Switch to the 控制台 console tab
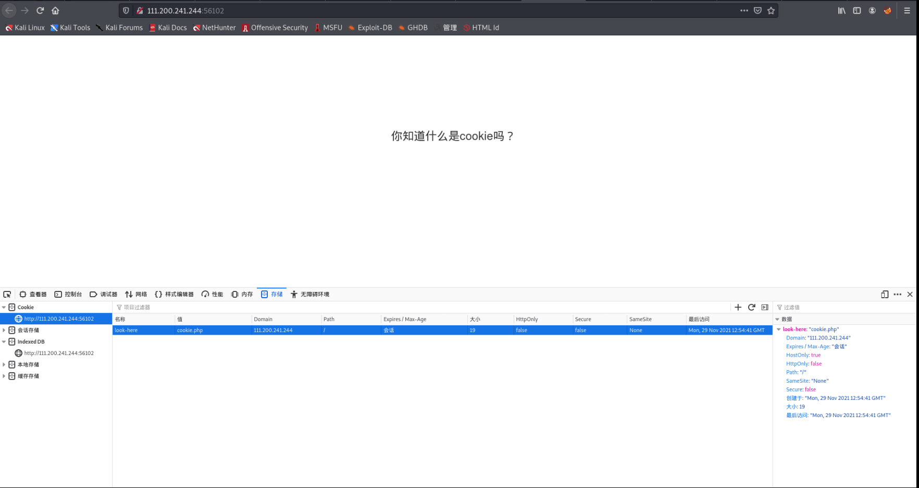The height and width of the screenshot is (488, 919). coord(68,294)
